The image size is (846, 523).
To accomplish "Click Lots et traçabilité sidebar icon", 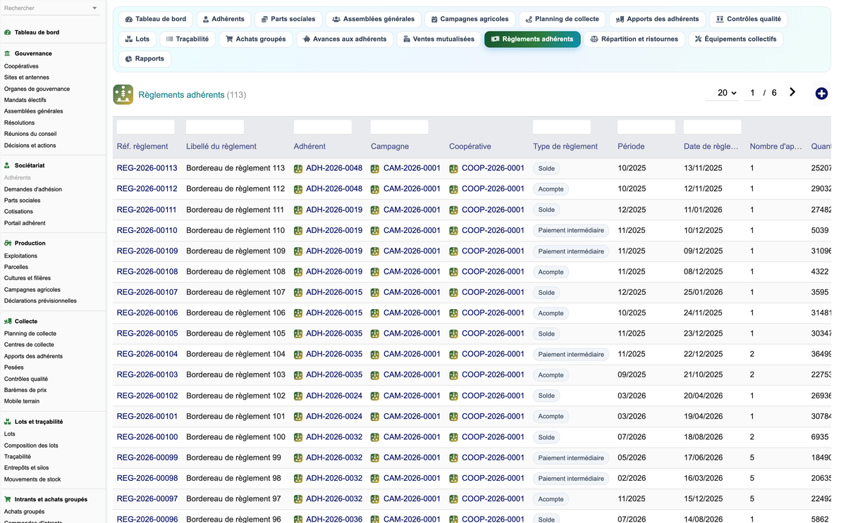I will click(8, 422).
